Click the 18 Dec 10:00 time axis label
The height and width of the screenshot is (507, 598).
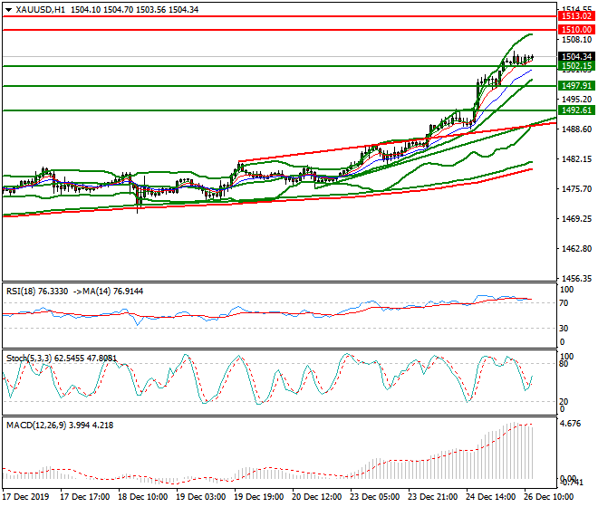(x=142, y=497)
